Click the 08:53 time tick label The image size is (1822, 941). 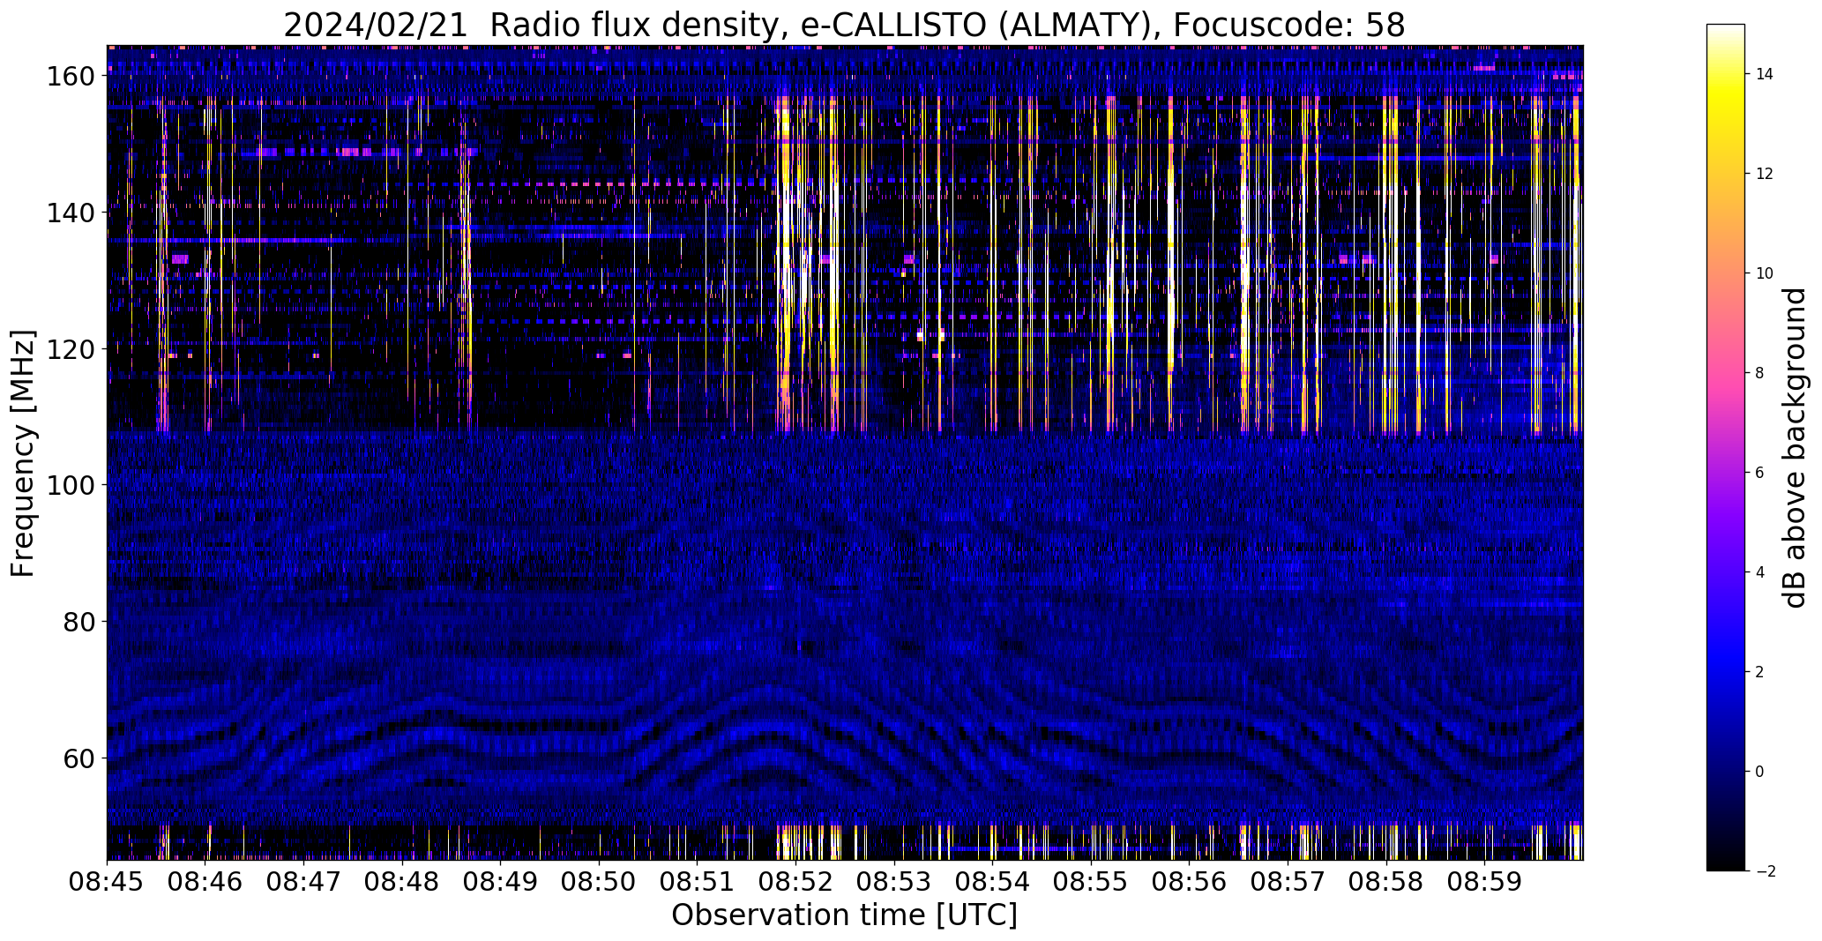click(894, 883)
